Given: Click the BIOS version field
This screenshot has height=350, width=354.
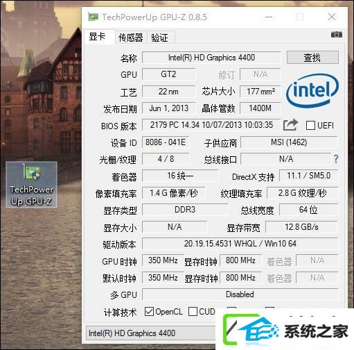Looking at the screenshot, I should 211,125.
